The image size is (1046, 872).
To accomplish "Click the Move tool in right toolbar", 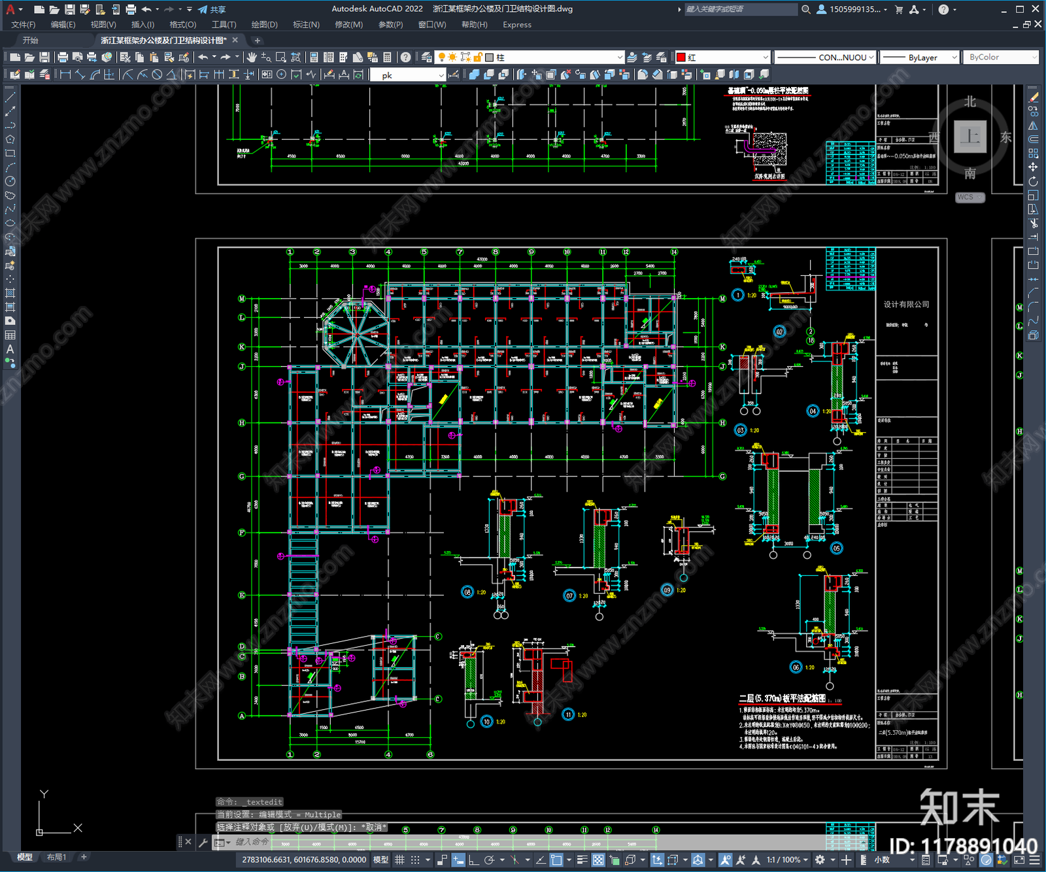I will (1033, 167).
